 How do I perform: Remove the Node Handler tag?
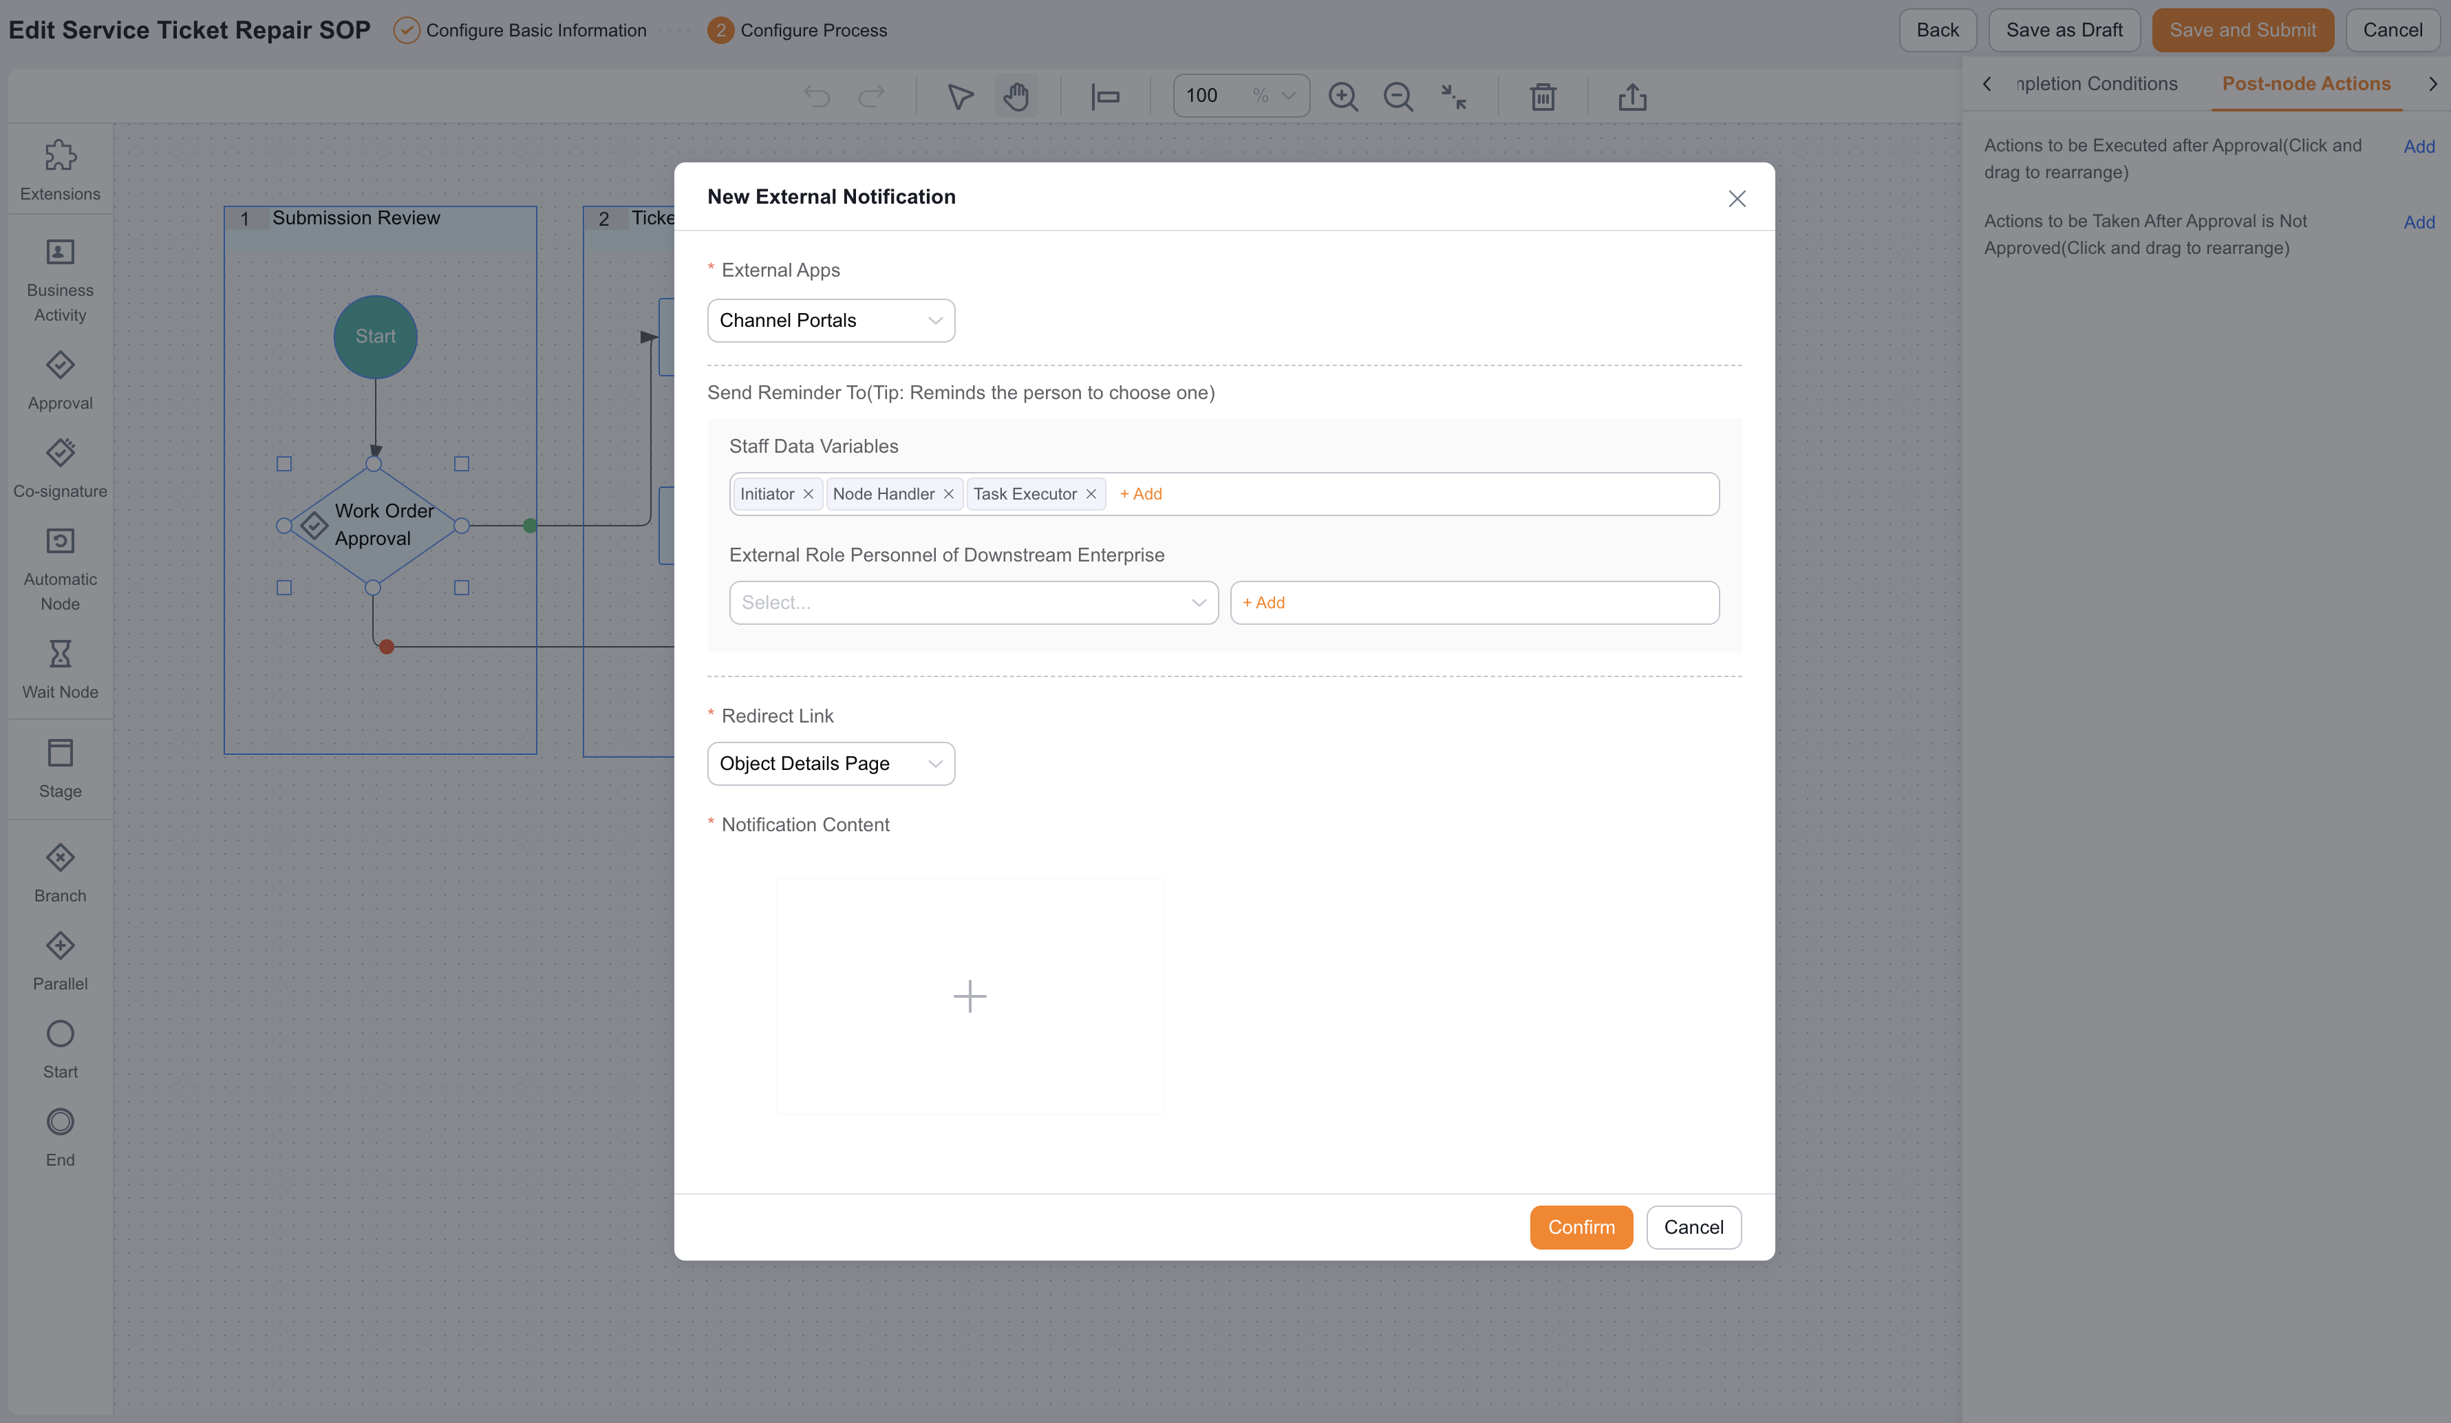click(x=948, y=494)
